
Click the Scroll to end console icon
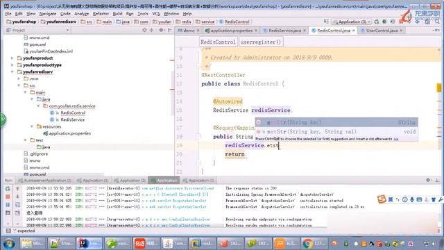click(x=17, y=212)
